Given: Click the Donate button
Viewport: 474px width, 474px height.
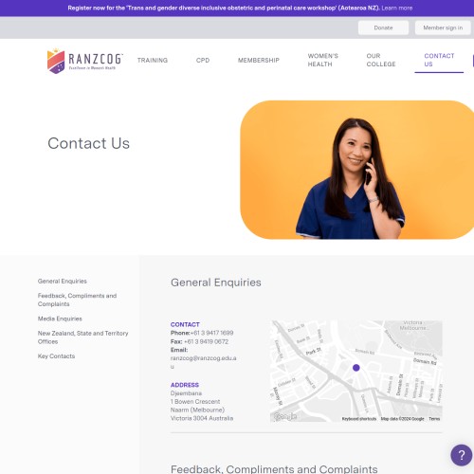Looking at the screenshot, I should point(383,27).
